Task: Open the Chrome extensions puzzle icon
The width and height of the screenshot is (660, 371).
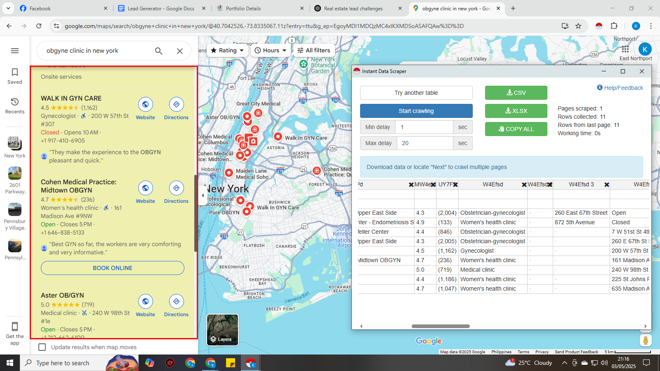Action: (614, 26)
